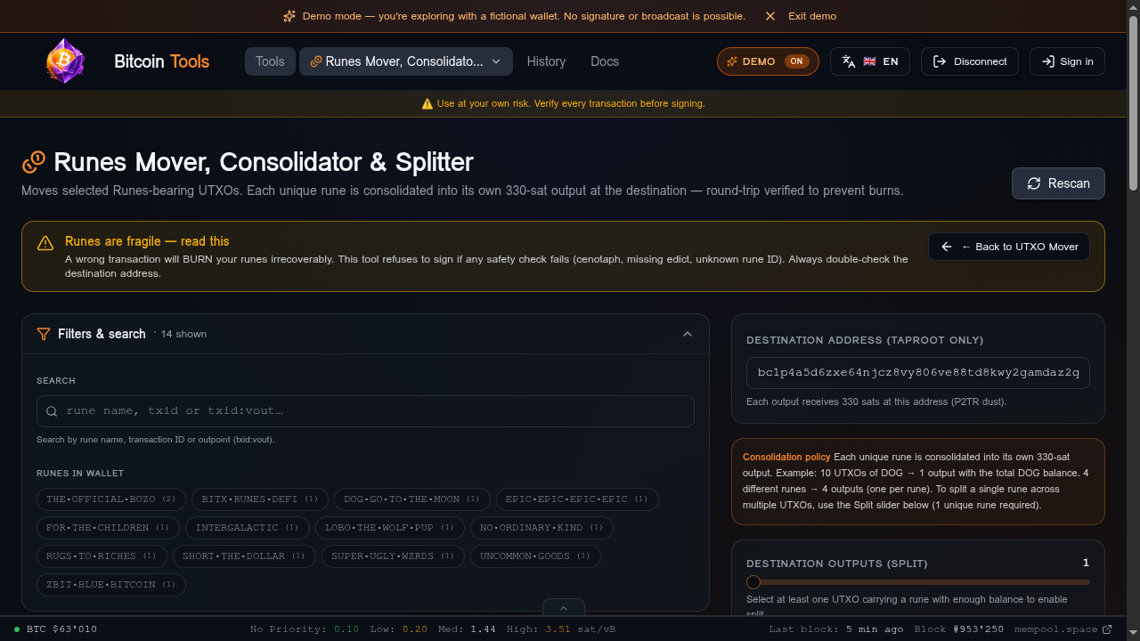Viewport: 1140px width, 641px height.
Task: Toggle RUGS•TO•RICHES rune filter chip
Action: 101,556
